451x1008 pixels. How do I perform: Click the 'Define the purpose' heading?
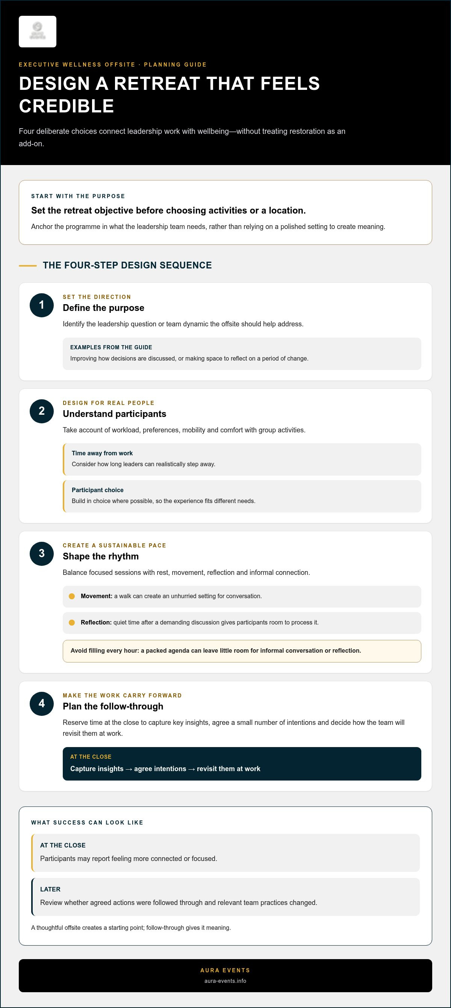(104, 308)
